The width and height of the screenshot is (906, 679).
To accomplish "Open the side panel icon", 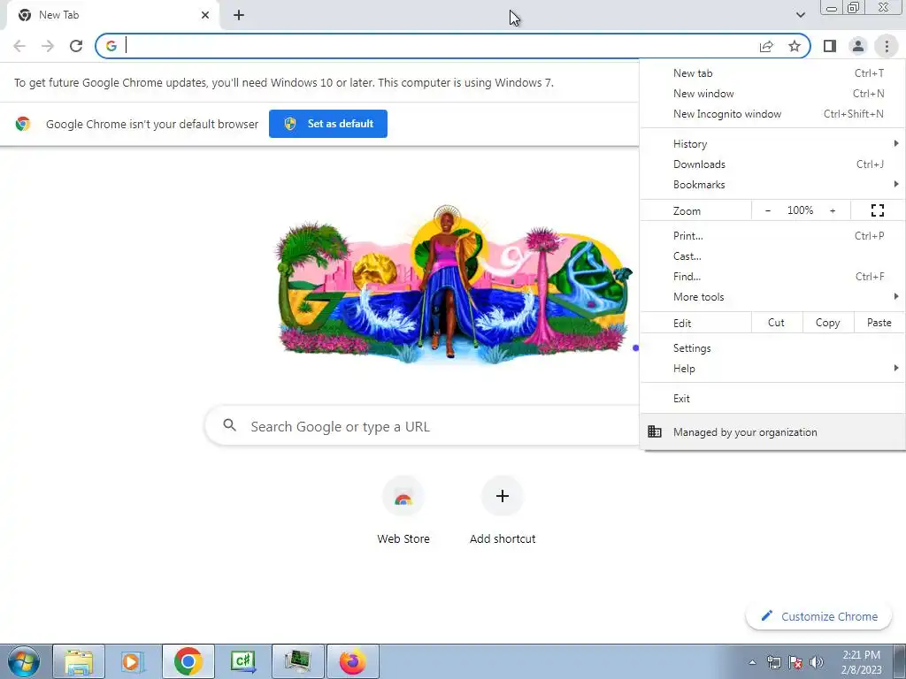I will 830,46.
